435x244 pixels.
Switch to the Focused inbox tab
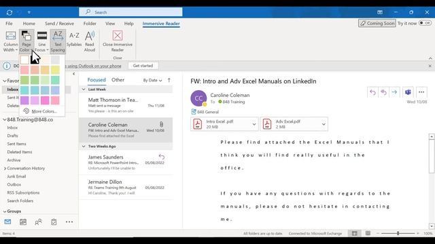point(97,80)
